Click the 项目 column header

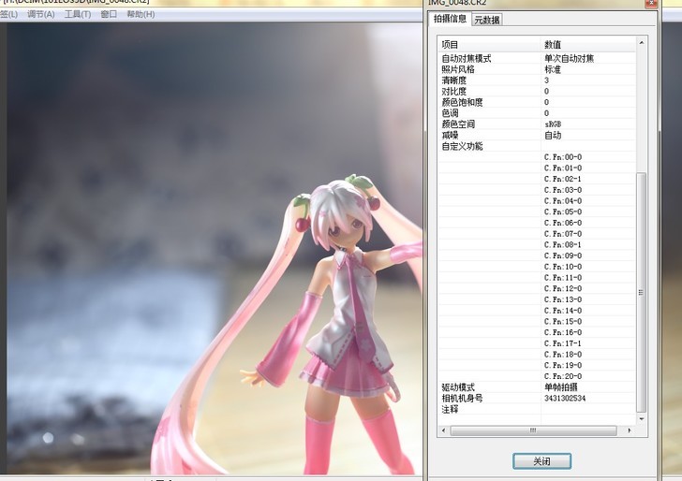tap(489, 44)
